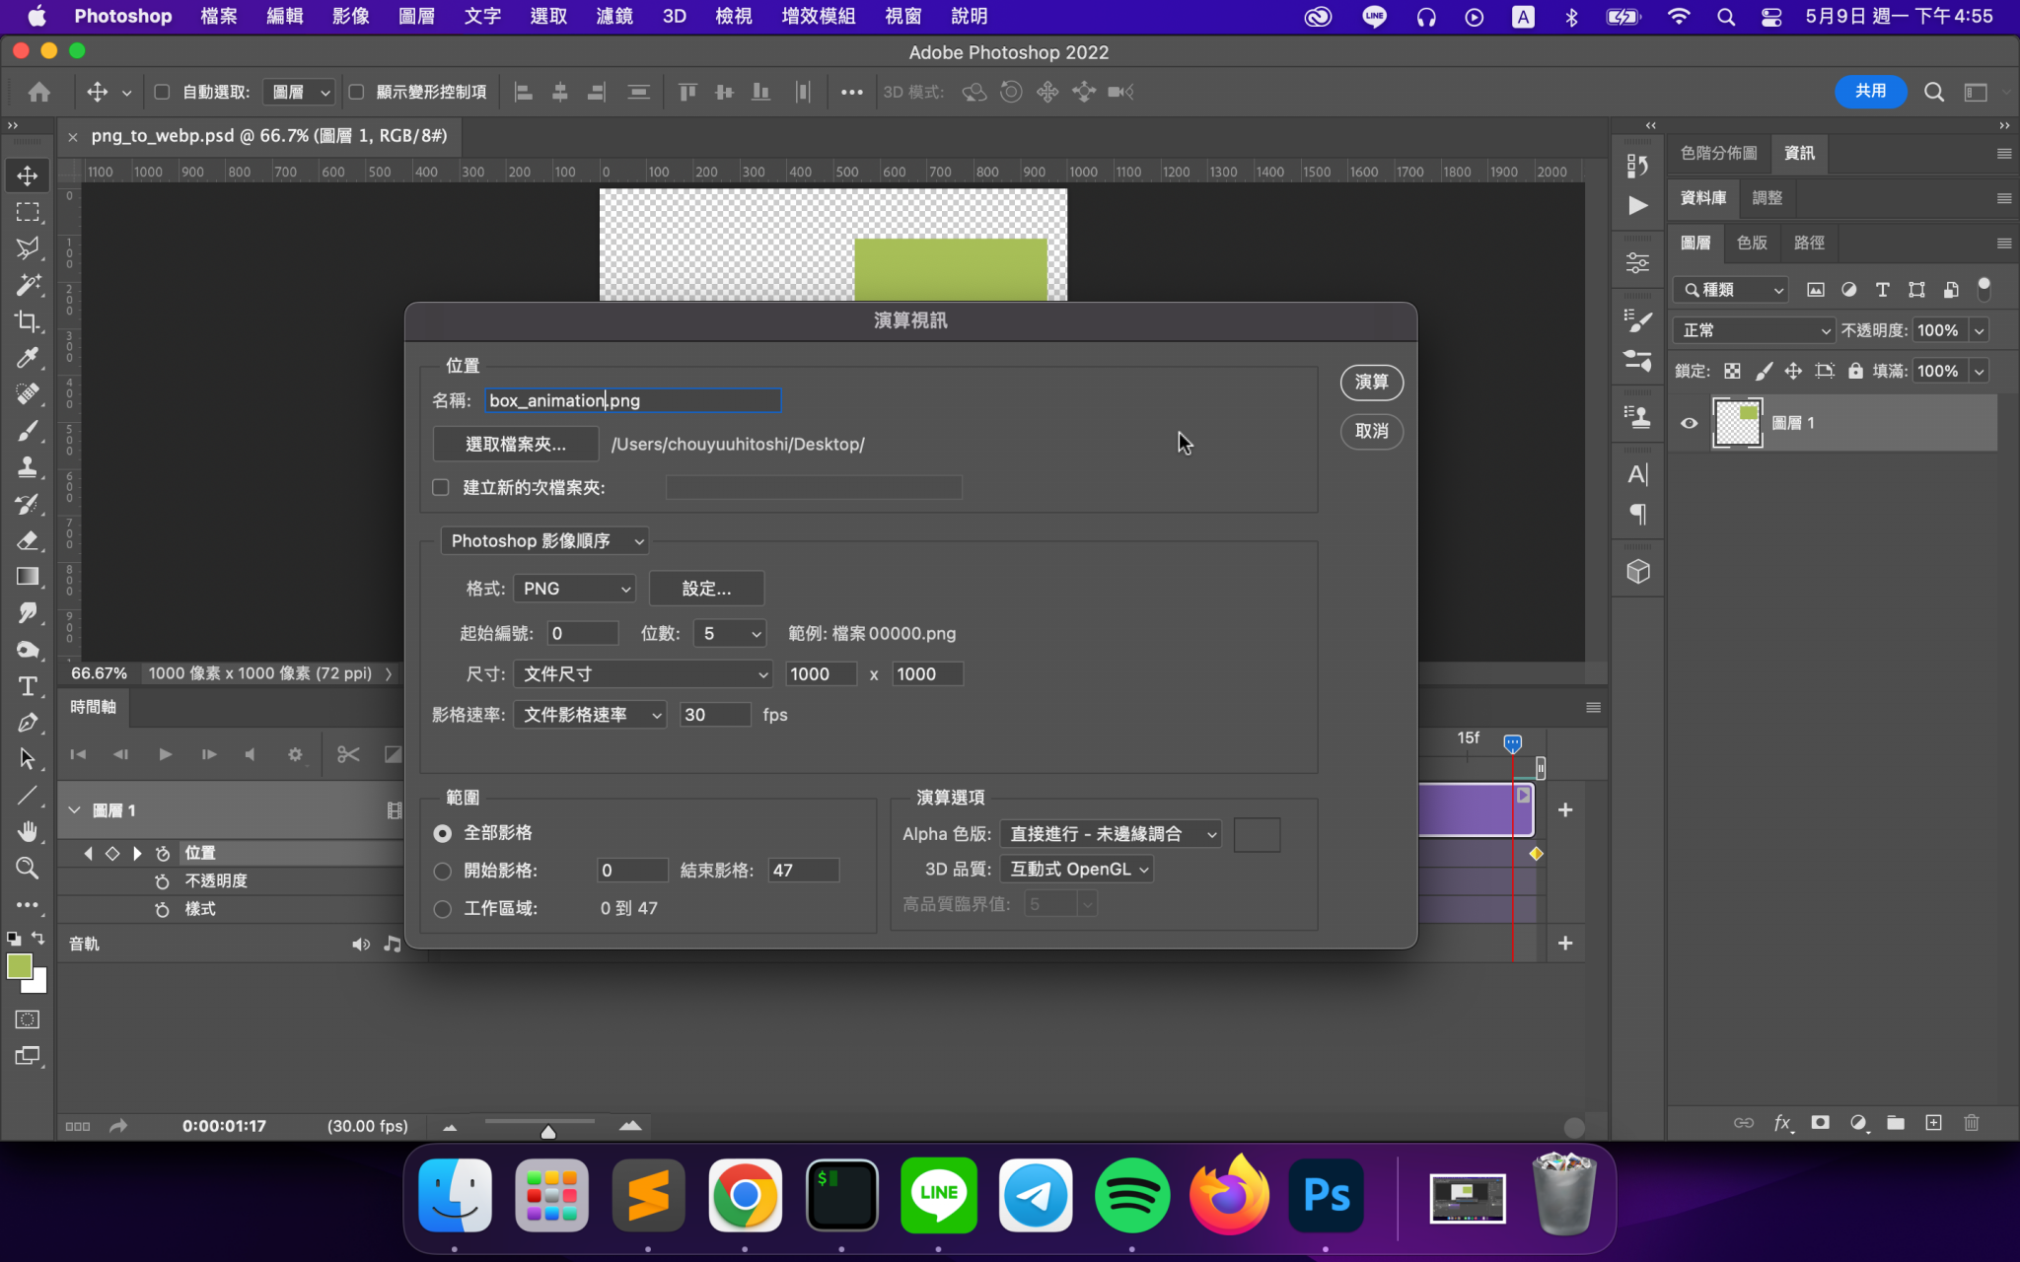
Task: Open the 濾鏡 (Filter) menu
Action: coord(613,16)
